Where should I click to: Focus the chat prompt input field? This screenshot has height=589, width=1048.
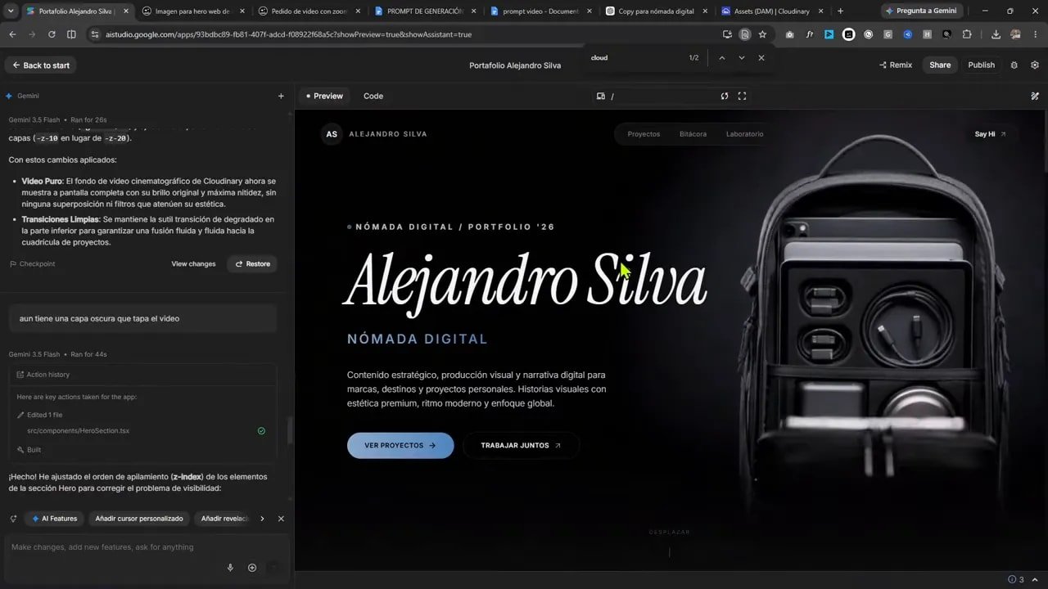pos(146,547)
